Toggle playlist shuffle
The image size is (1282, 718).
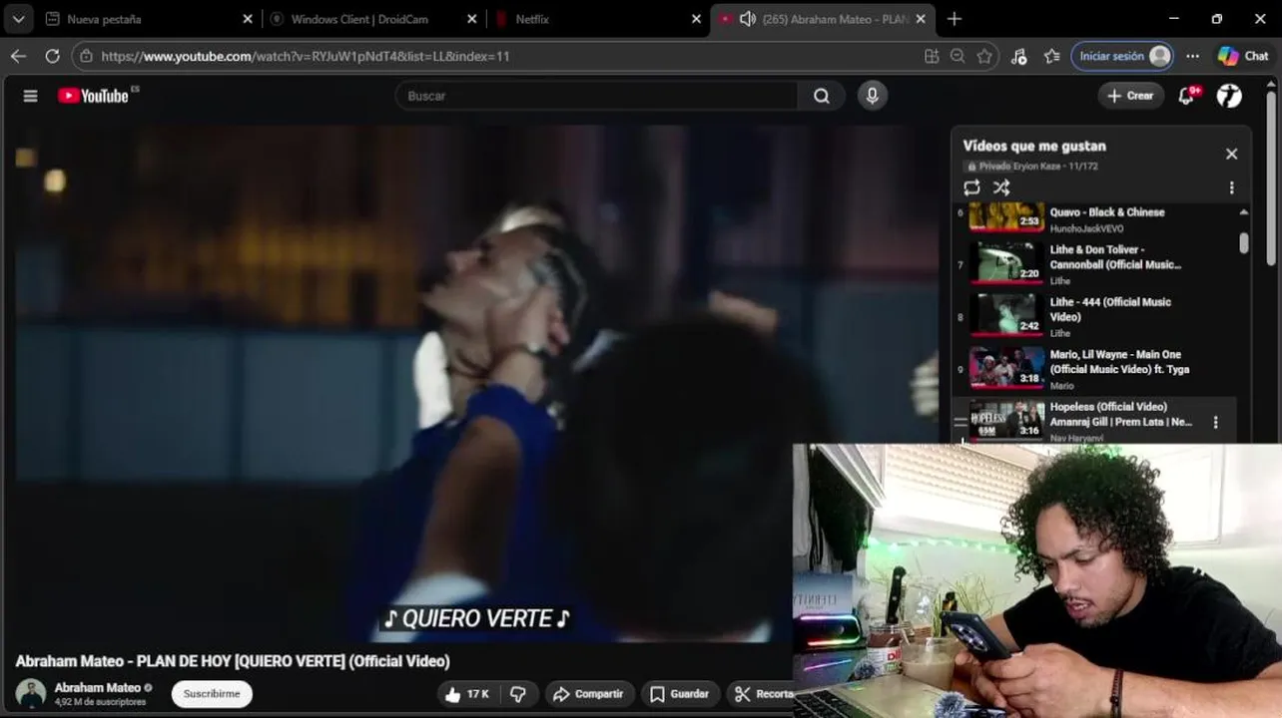[x=1001, y=187]
